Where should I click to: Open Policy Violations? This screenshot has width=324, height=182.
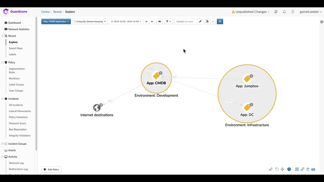pos(18,117)
